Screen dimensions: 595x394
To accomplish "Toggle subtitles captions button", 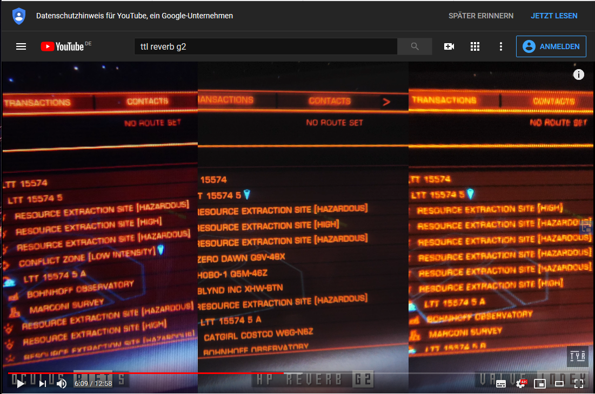I will click(x=501, y=384).
